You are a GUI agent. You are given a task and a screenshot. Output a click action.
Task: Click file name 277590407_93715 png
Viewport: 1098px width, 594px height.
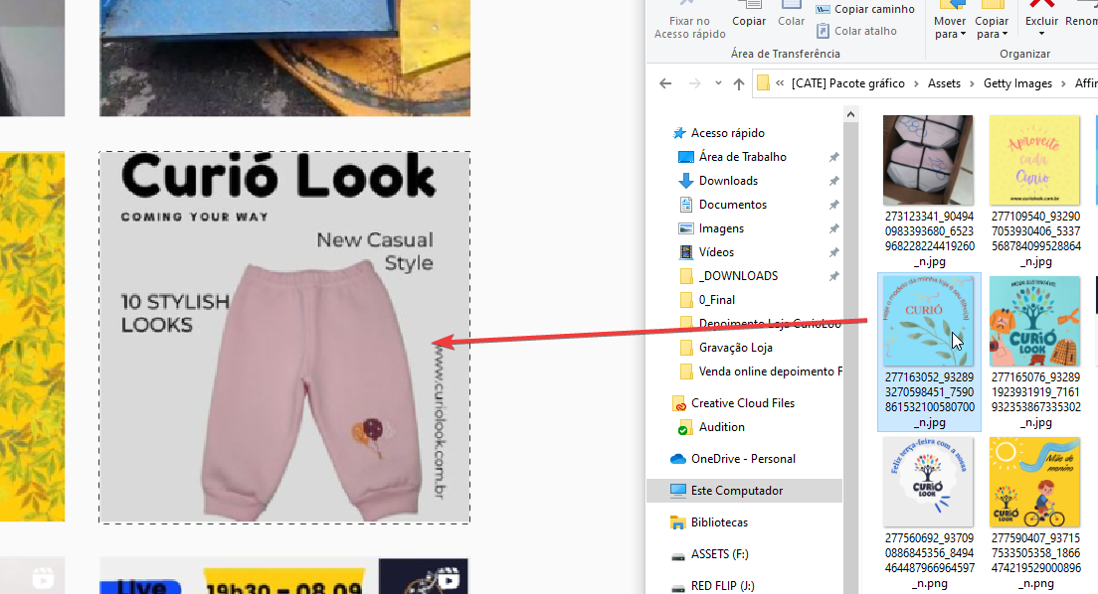coord(1035,560)
